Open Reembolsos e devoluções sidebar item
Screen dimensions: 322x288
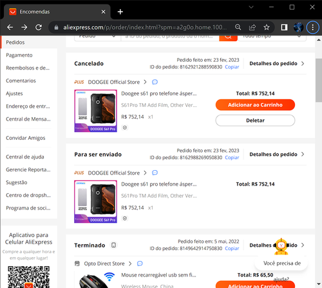click(28, 68)
